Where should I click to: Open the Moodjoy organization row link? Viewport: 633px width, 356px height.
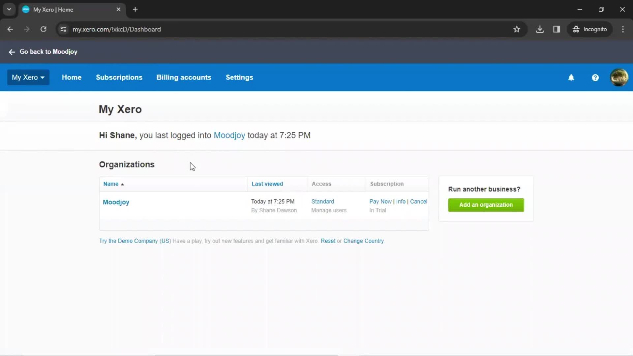pos(116,202)
